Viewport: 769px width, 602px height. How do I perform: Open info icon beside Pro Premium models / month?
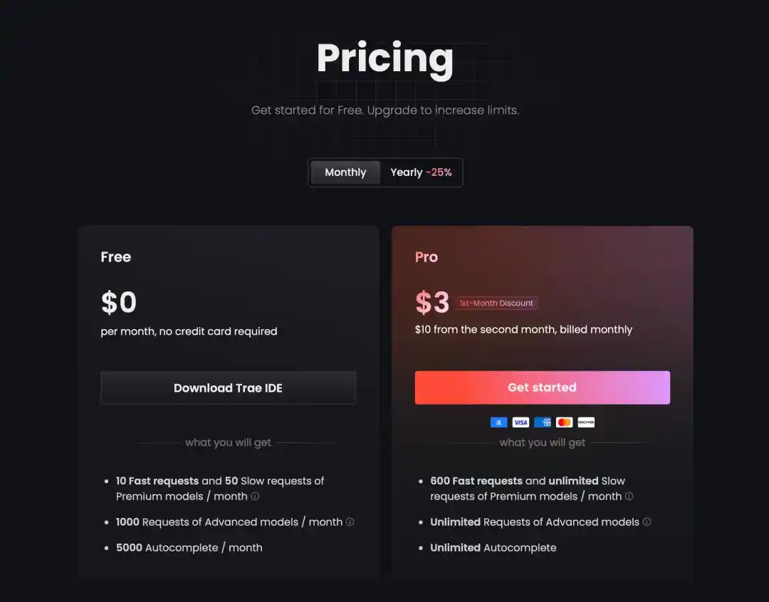tap(629, 496)
